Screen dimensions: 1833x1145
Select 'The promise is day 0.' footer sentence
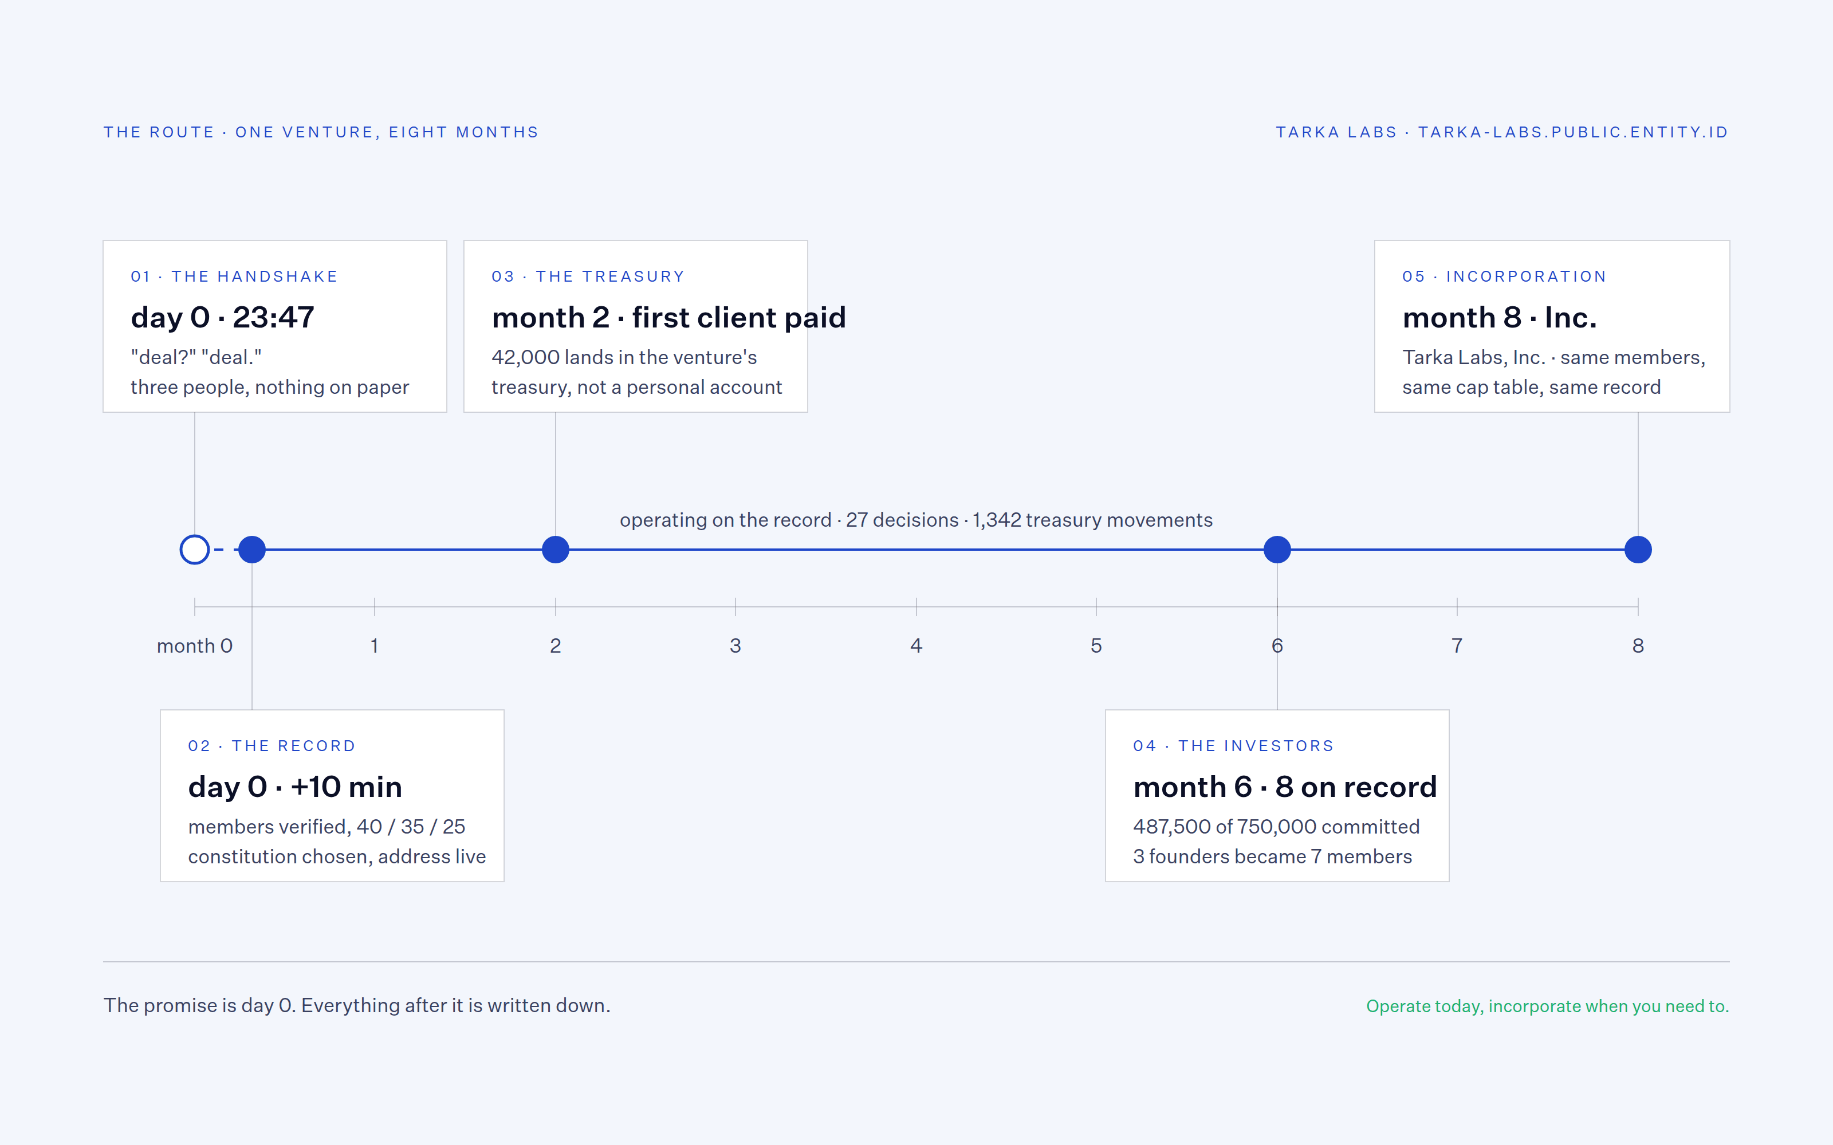coord(200,1005)
